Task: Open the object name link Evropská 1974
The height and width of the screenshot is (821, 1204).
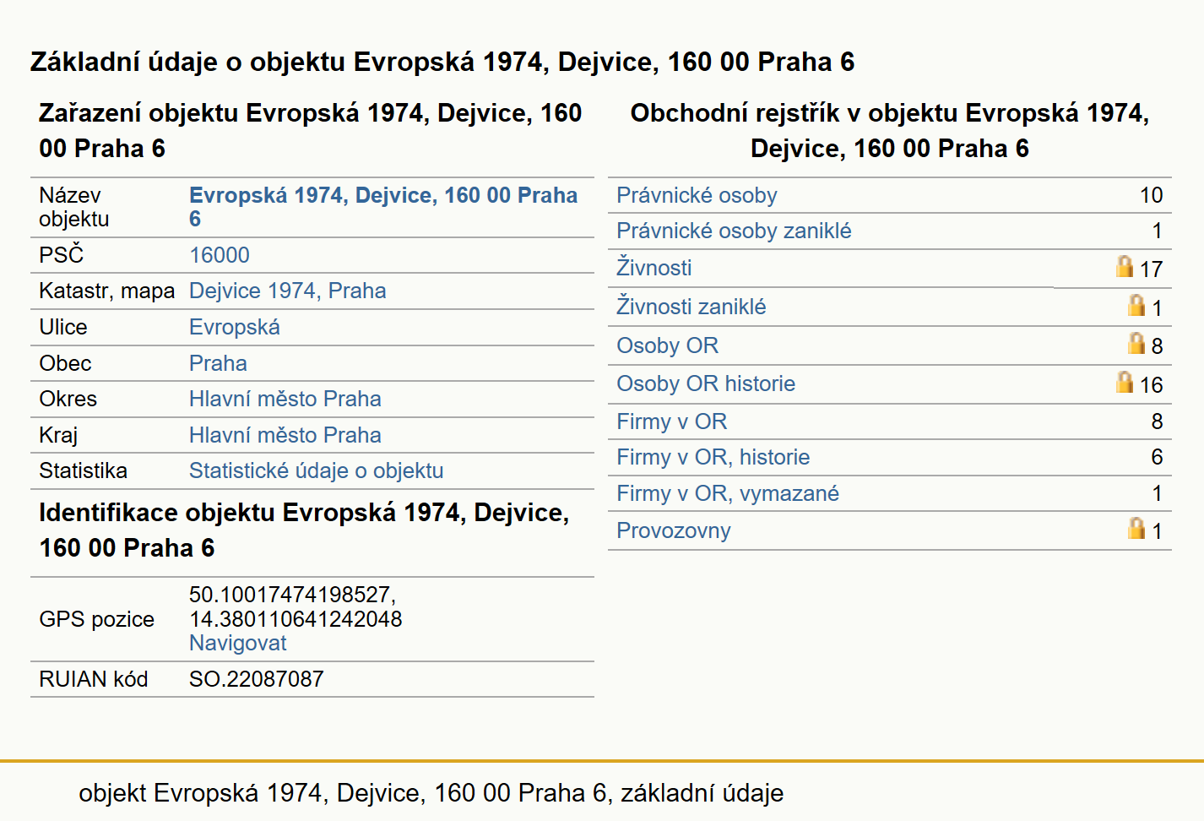Action: click(383, 207)
